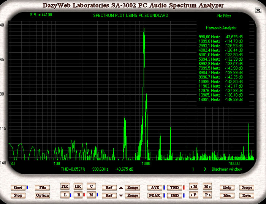Enable the IIR filter
266x204 pixels.
[78, 186]
